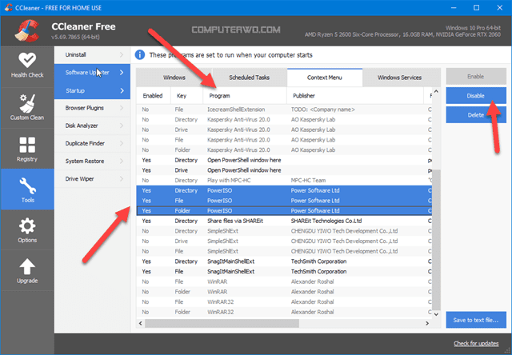Select the PowerISO Folder row
Viewport: 512px width, 355px height.
tap(284, 211)
